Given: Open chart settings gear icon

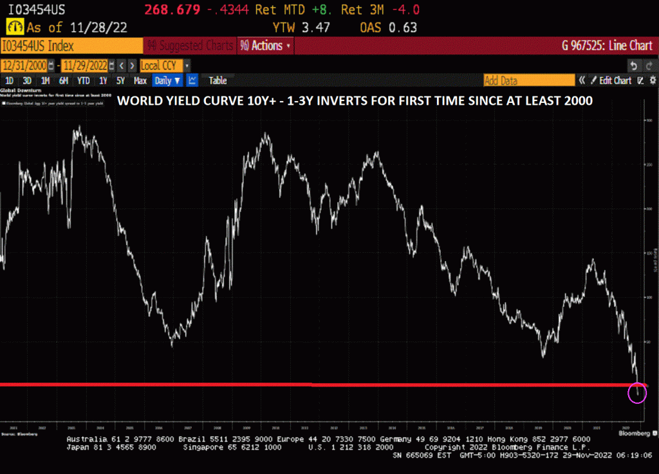Looking at the screenshot, I should 652,80.
